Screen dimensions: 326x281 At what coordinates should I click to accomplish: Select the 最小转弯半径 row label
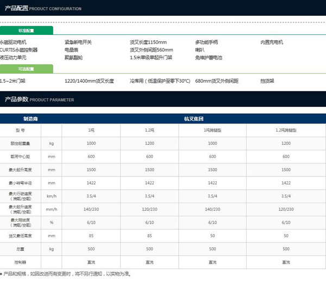pyautogui.click(x=21, y=183)
